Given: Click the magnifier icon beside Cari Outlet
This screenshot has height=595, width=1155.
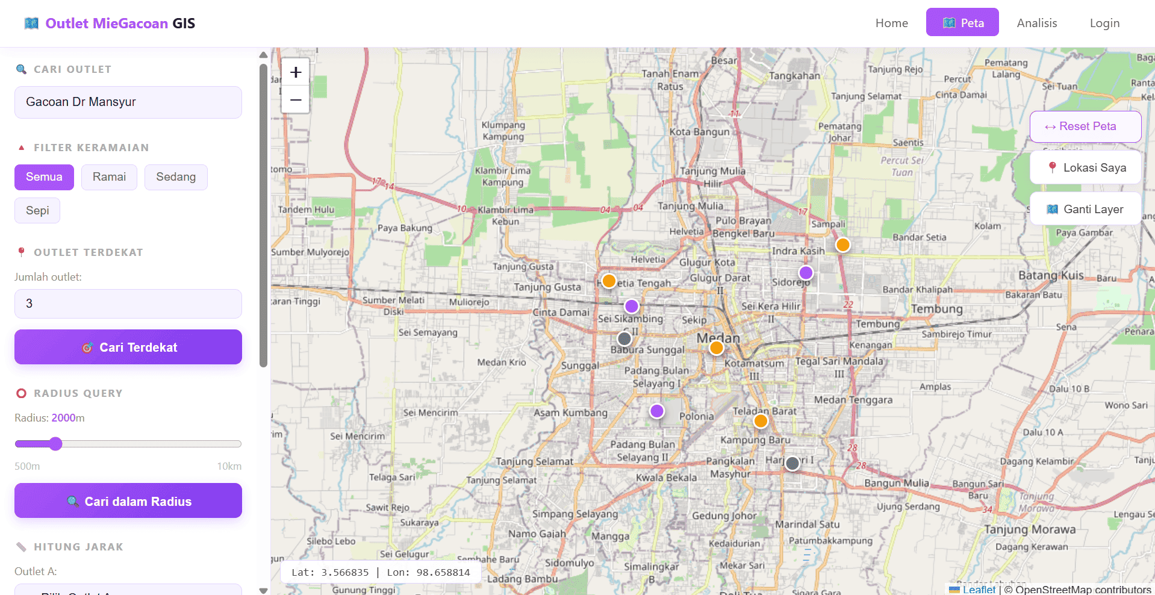Looking at the screenshot, I should pos(21,69).
